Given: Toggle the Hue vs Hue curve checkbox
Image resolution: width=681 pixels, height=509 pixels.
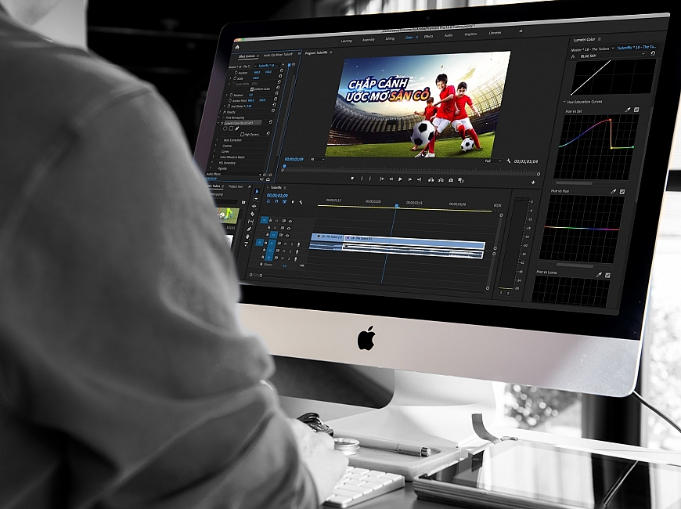Looking at the screenshot, I should [x=622, y=192].
